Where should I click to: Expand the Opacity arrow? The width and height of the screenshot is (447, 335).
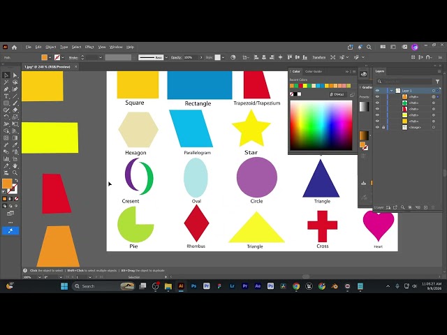201,57
